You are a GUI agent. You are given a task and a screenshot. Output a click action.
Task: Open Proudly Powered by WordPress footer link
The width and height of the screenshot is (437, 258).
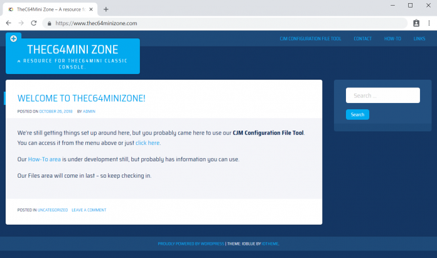click(191, 244)
